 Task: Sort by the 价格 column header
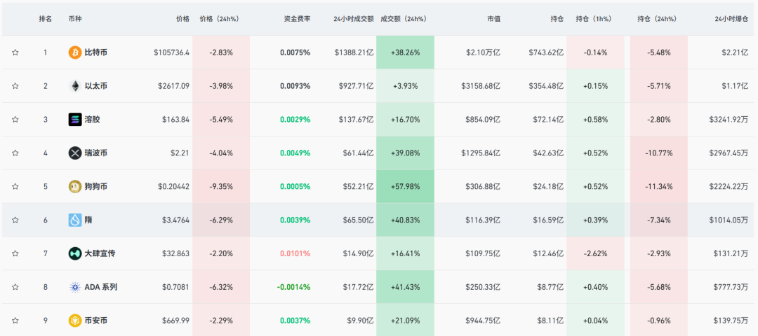coord(182,19)
